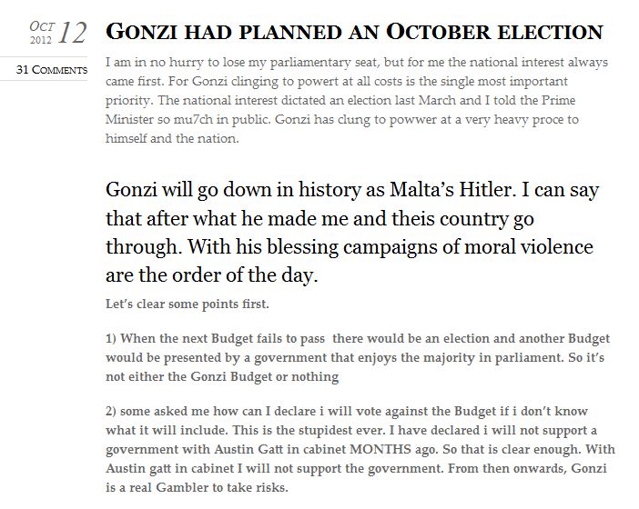Click the word "Gambler" in the last line
Image resolution: width=639 pixels, height=509 pixels.
click(x=200, y=488)
